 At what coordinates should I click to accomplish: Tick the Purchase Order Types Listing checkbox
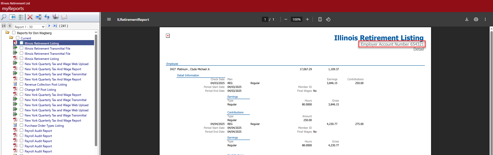22,125
